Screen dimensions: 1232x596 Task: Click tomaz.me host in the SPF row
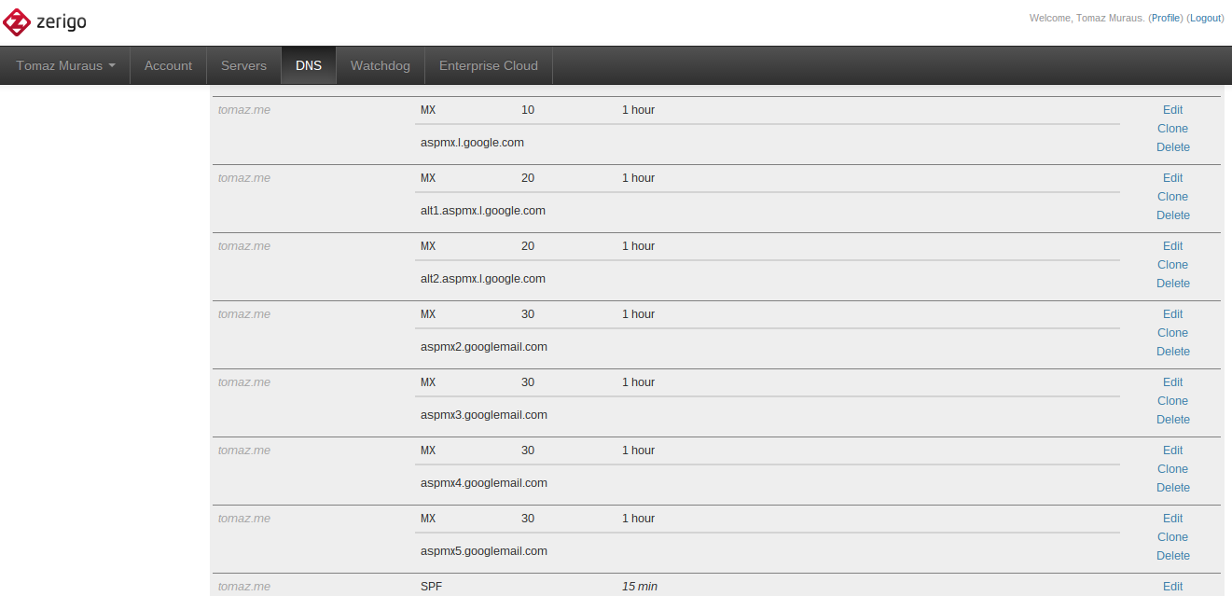[x=244, y=587]
